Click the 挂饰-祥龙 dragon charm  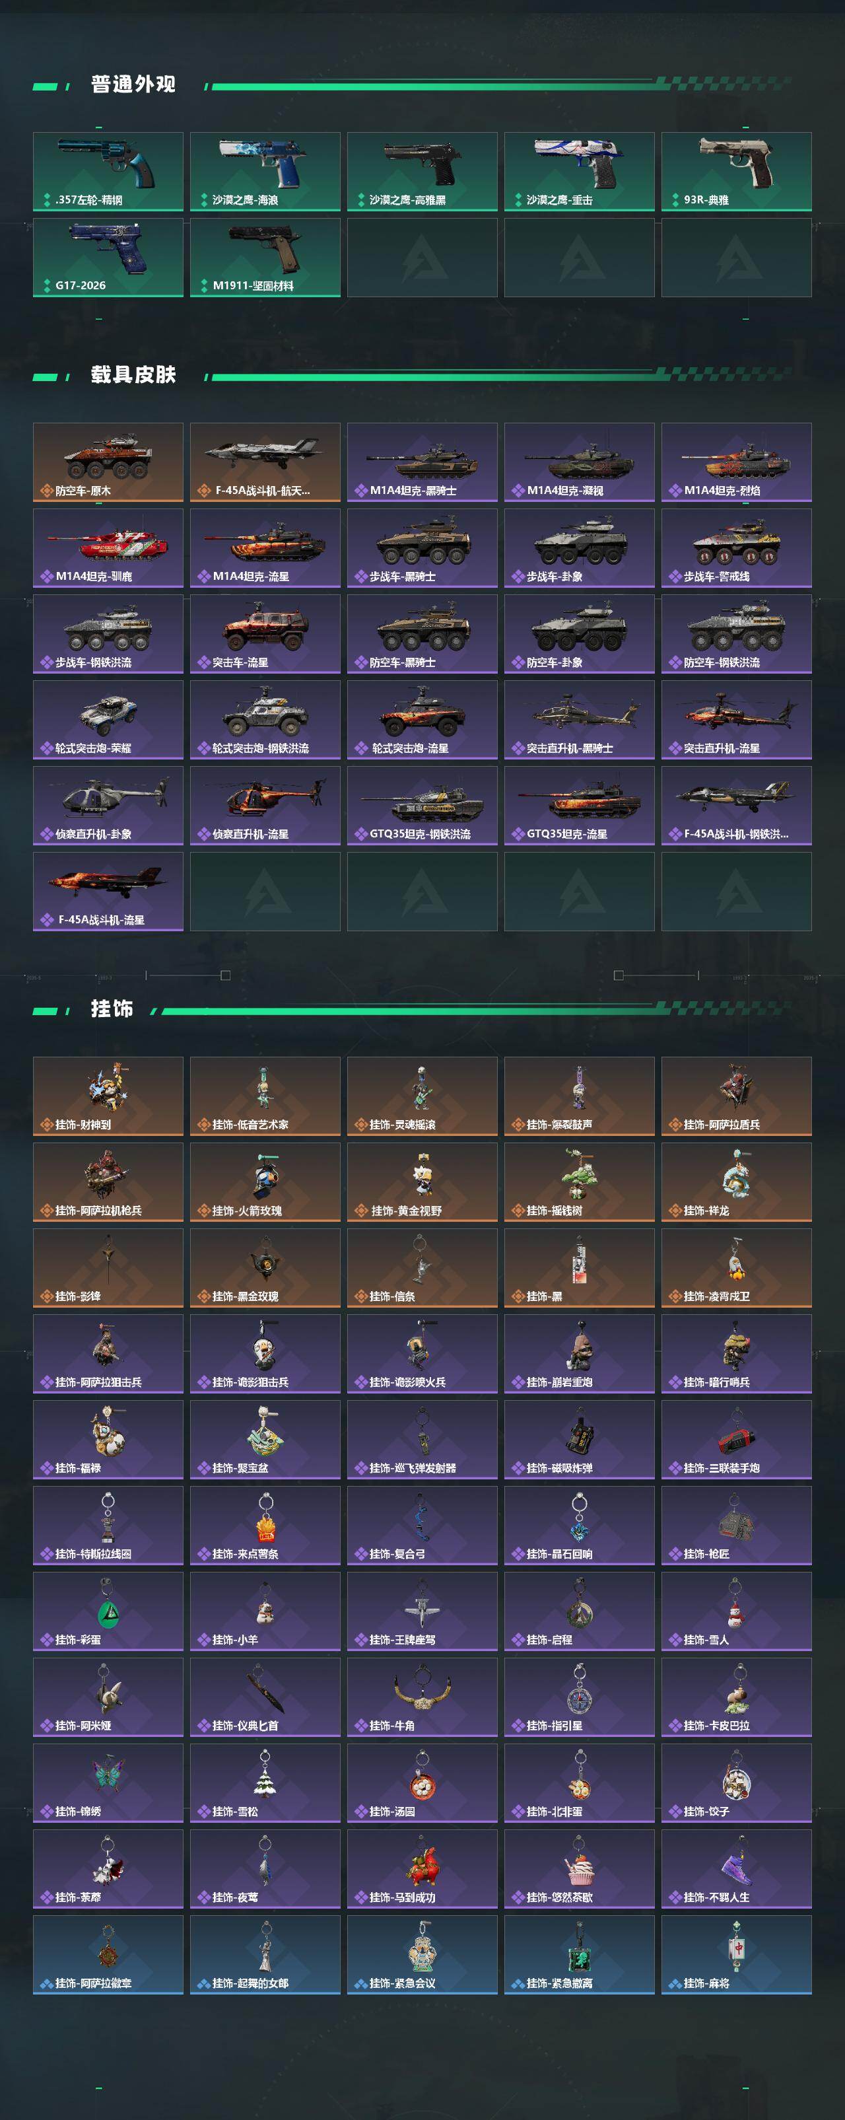736,1182
